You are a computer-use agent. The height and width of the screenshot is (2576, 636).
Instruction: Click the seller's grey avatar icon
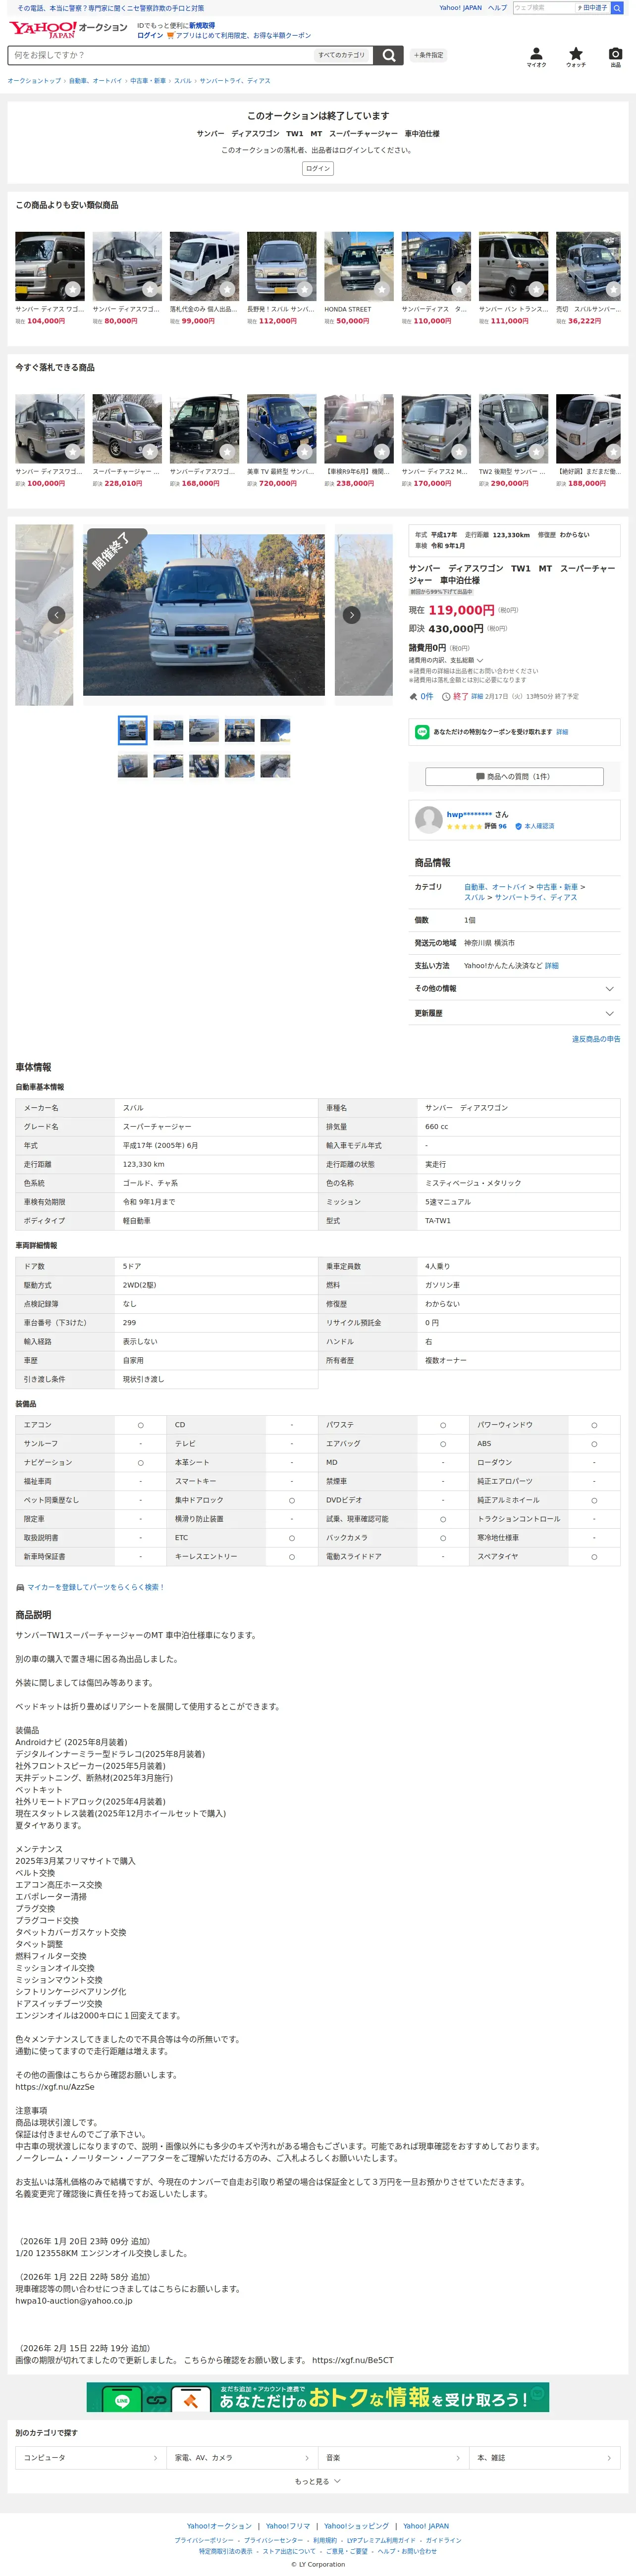tap(429, 820)
